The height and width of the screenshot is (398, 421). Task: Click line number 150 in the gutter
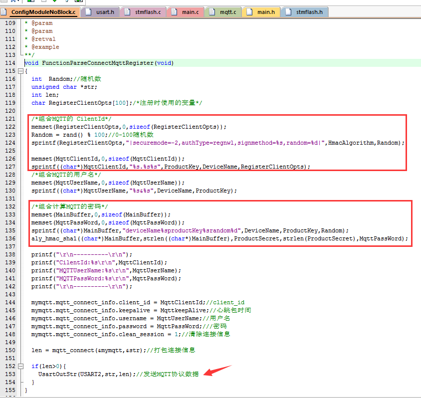pyautogui.click(x=10, y=350)
